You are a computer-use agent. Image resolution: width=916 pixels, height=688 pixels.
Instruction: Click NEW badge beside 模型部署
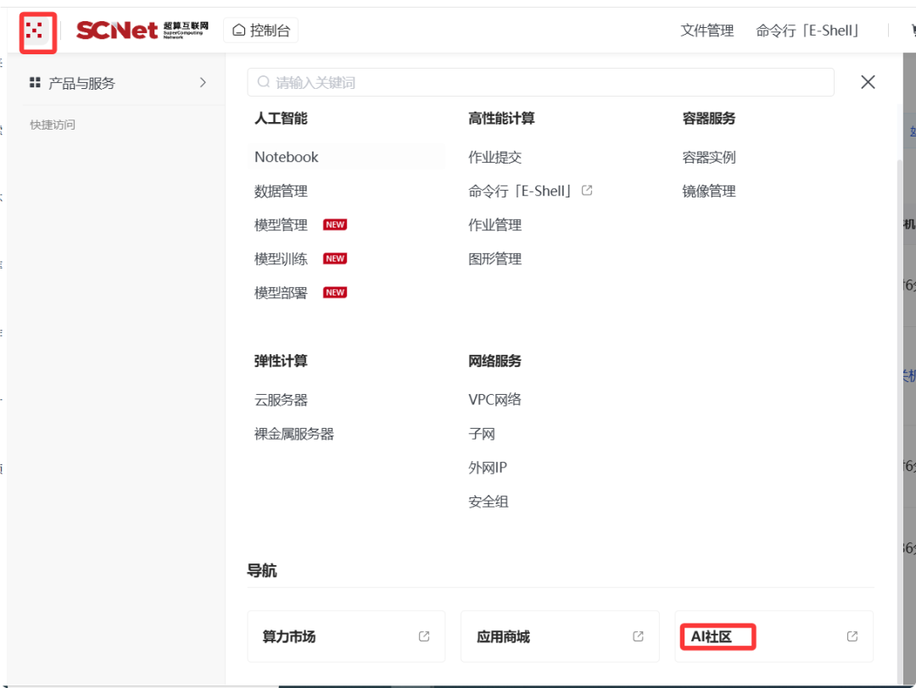(335, 292)
